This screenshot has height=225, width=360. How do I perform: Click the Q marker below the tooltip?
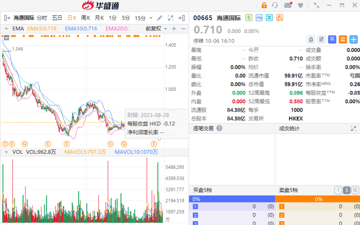[124, 144]
